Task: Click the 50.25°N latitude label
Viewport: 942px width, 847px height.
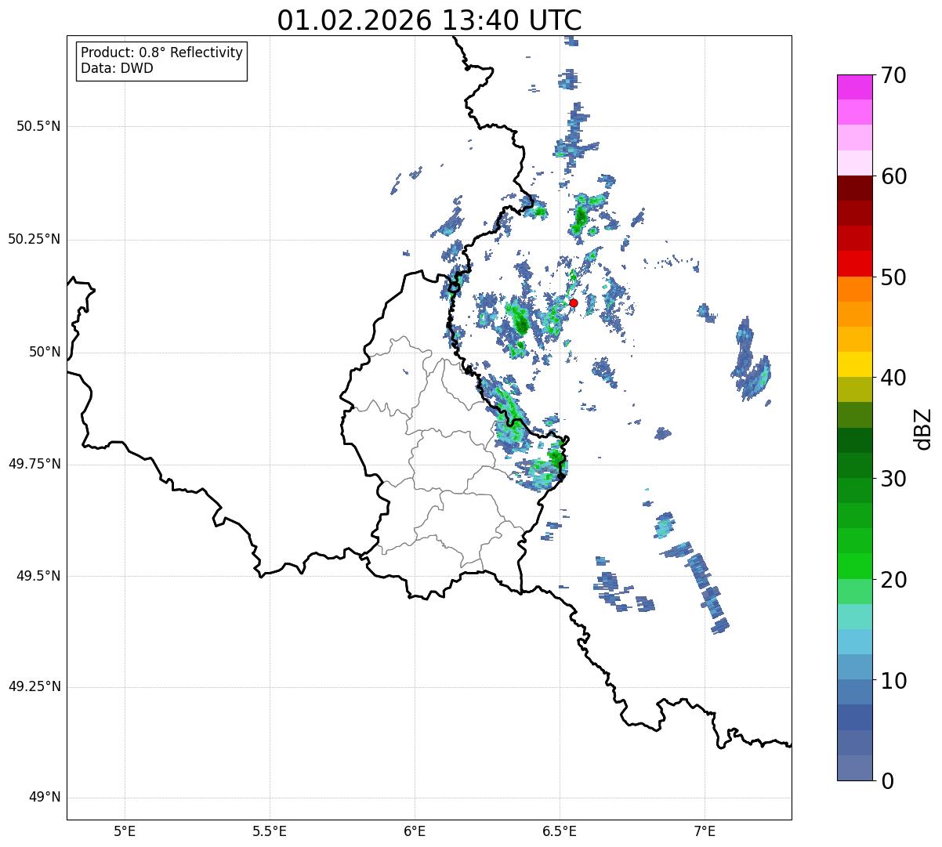Action: 34,239
